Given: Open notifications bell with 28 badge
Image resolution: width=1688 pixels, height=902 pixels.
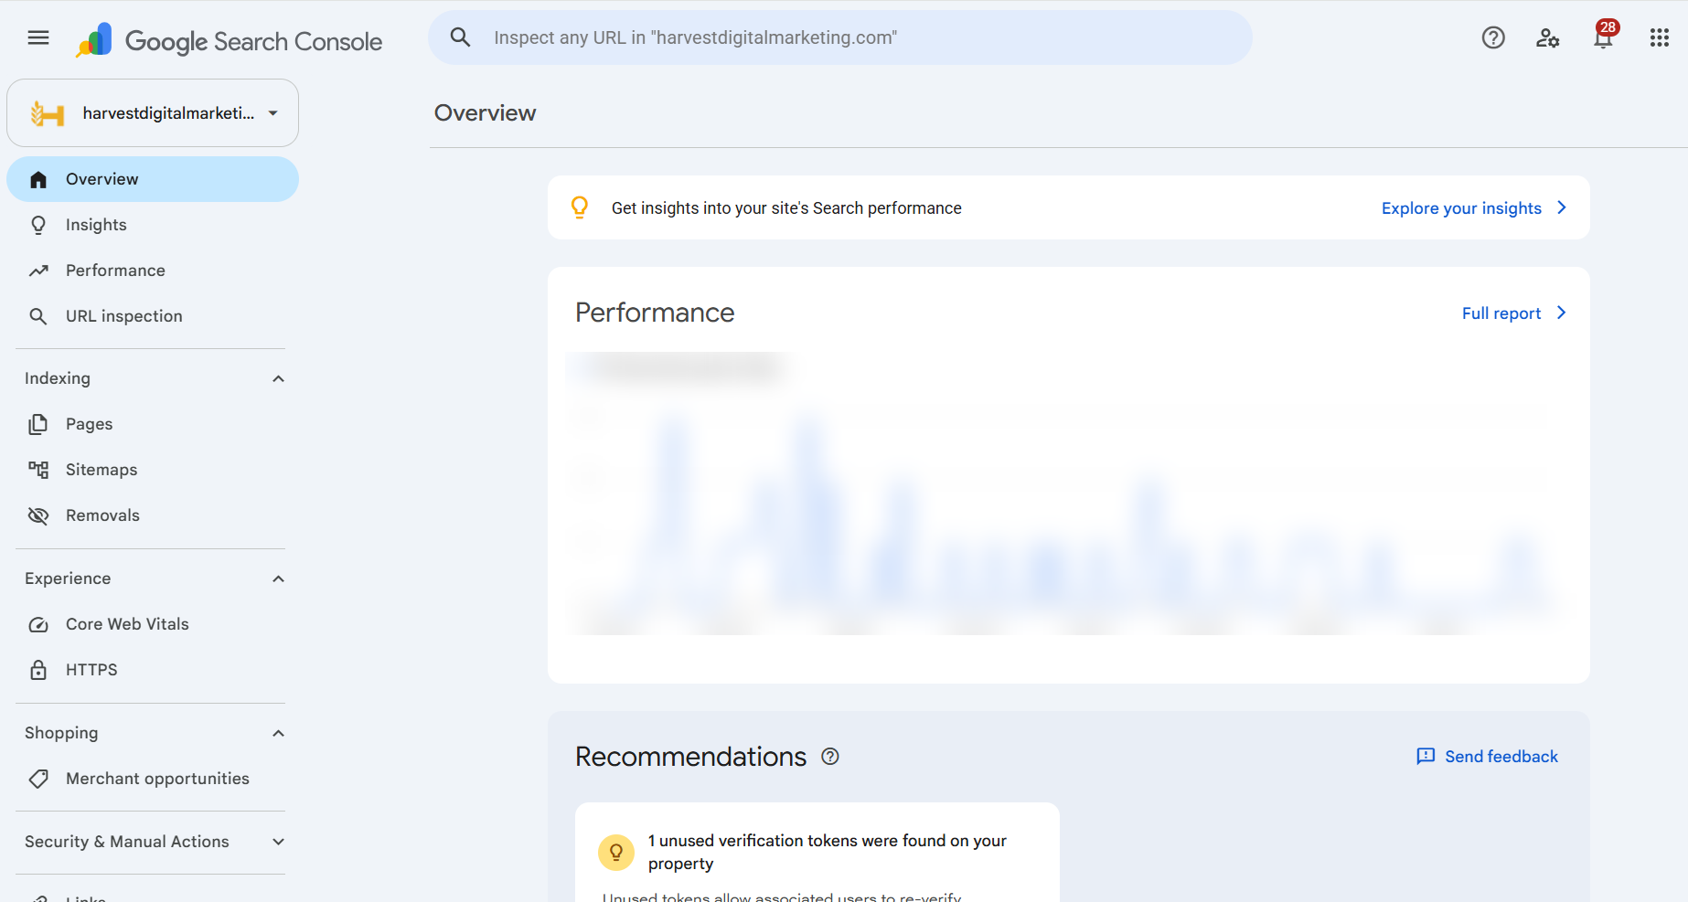Looking at the screenshot, I should 1605,35.
